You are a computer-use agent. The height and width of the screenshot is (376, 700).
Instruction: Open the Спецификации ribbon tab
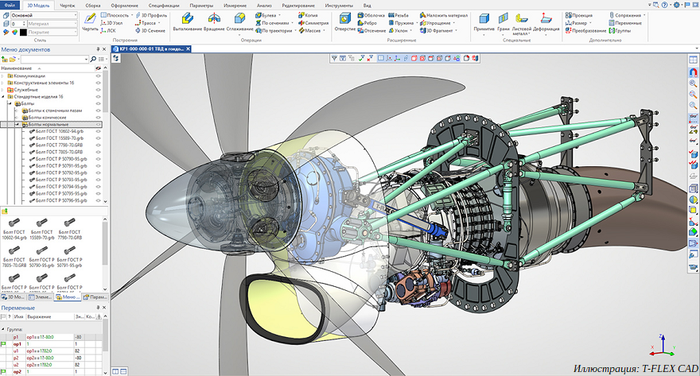(163, 6)
